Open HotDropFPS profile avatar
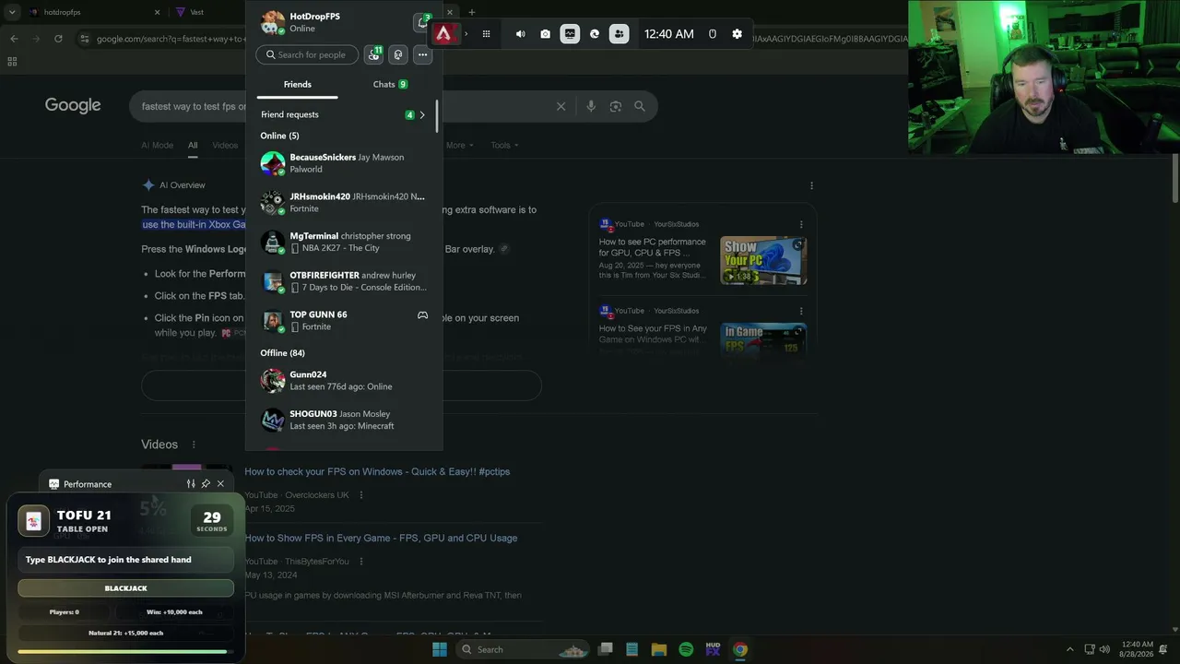1180x664 pixels. pyautogui.click(x=273, y=22)
